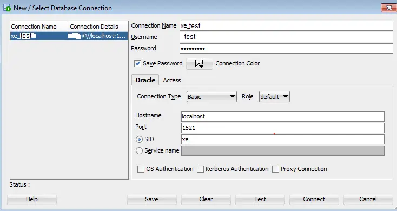This screenshot has width=397, height=211.
Task: Click the Connect button
Action: click(314, 199)
